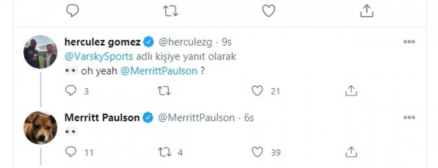Retweet the top tweet

170,11
